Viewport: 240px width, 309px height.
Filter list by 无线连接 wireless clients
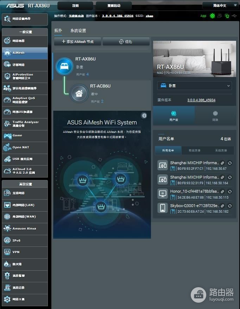click(221, 150)
